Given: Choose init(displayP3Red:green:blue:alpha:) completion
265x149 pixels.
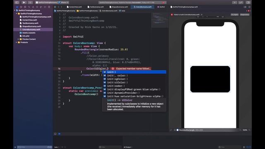Looking at the screenshot, I should [x=134, y=89].
